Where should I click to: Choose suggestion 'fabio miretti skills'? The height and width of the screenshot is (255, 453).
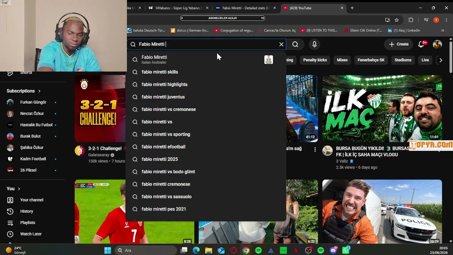pos(206,72)
